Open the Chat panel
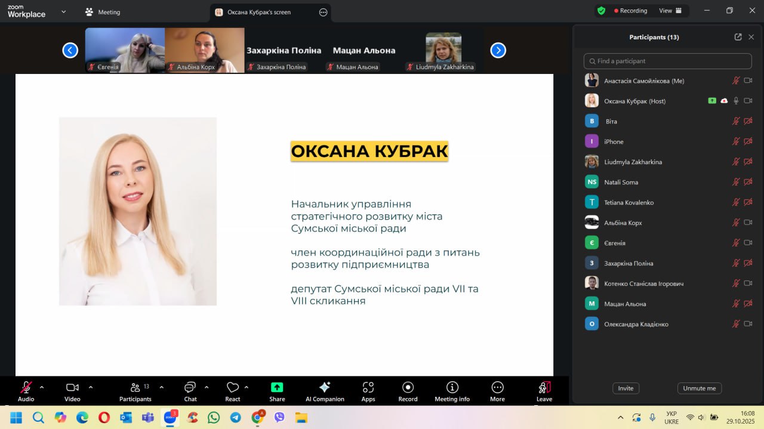 [x=190, y=391]
